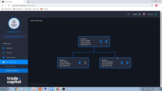This screenshot has width=162, height=91.
Task: Select the Trade Capital browser tab
Action: pos(13,2)
